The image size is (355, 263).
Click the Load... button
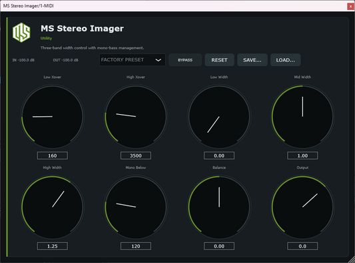pos(286,60)
